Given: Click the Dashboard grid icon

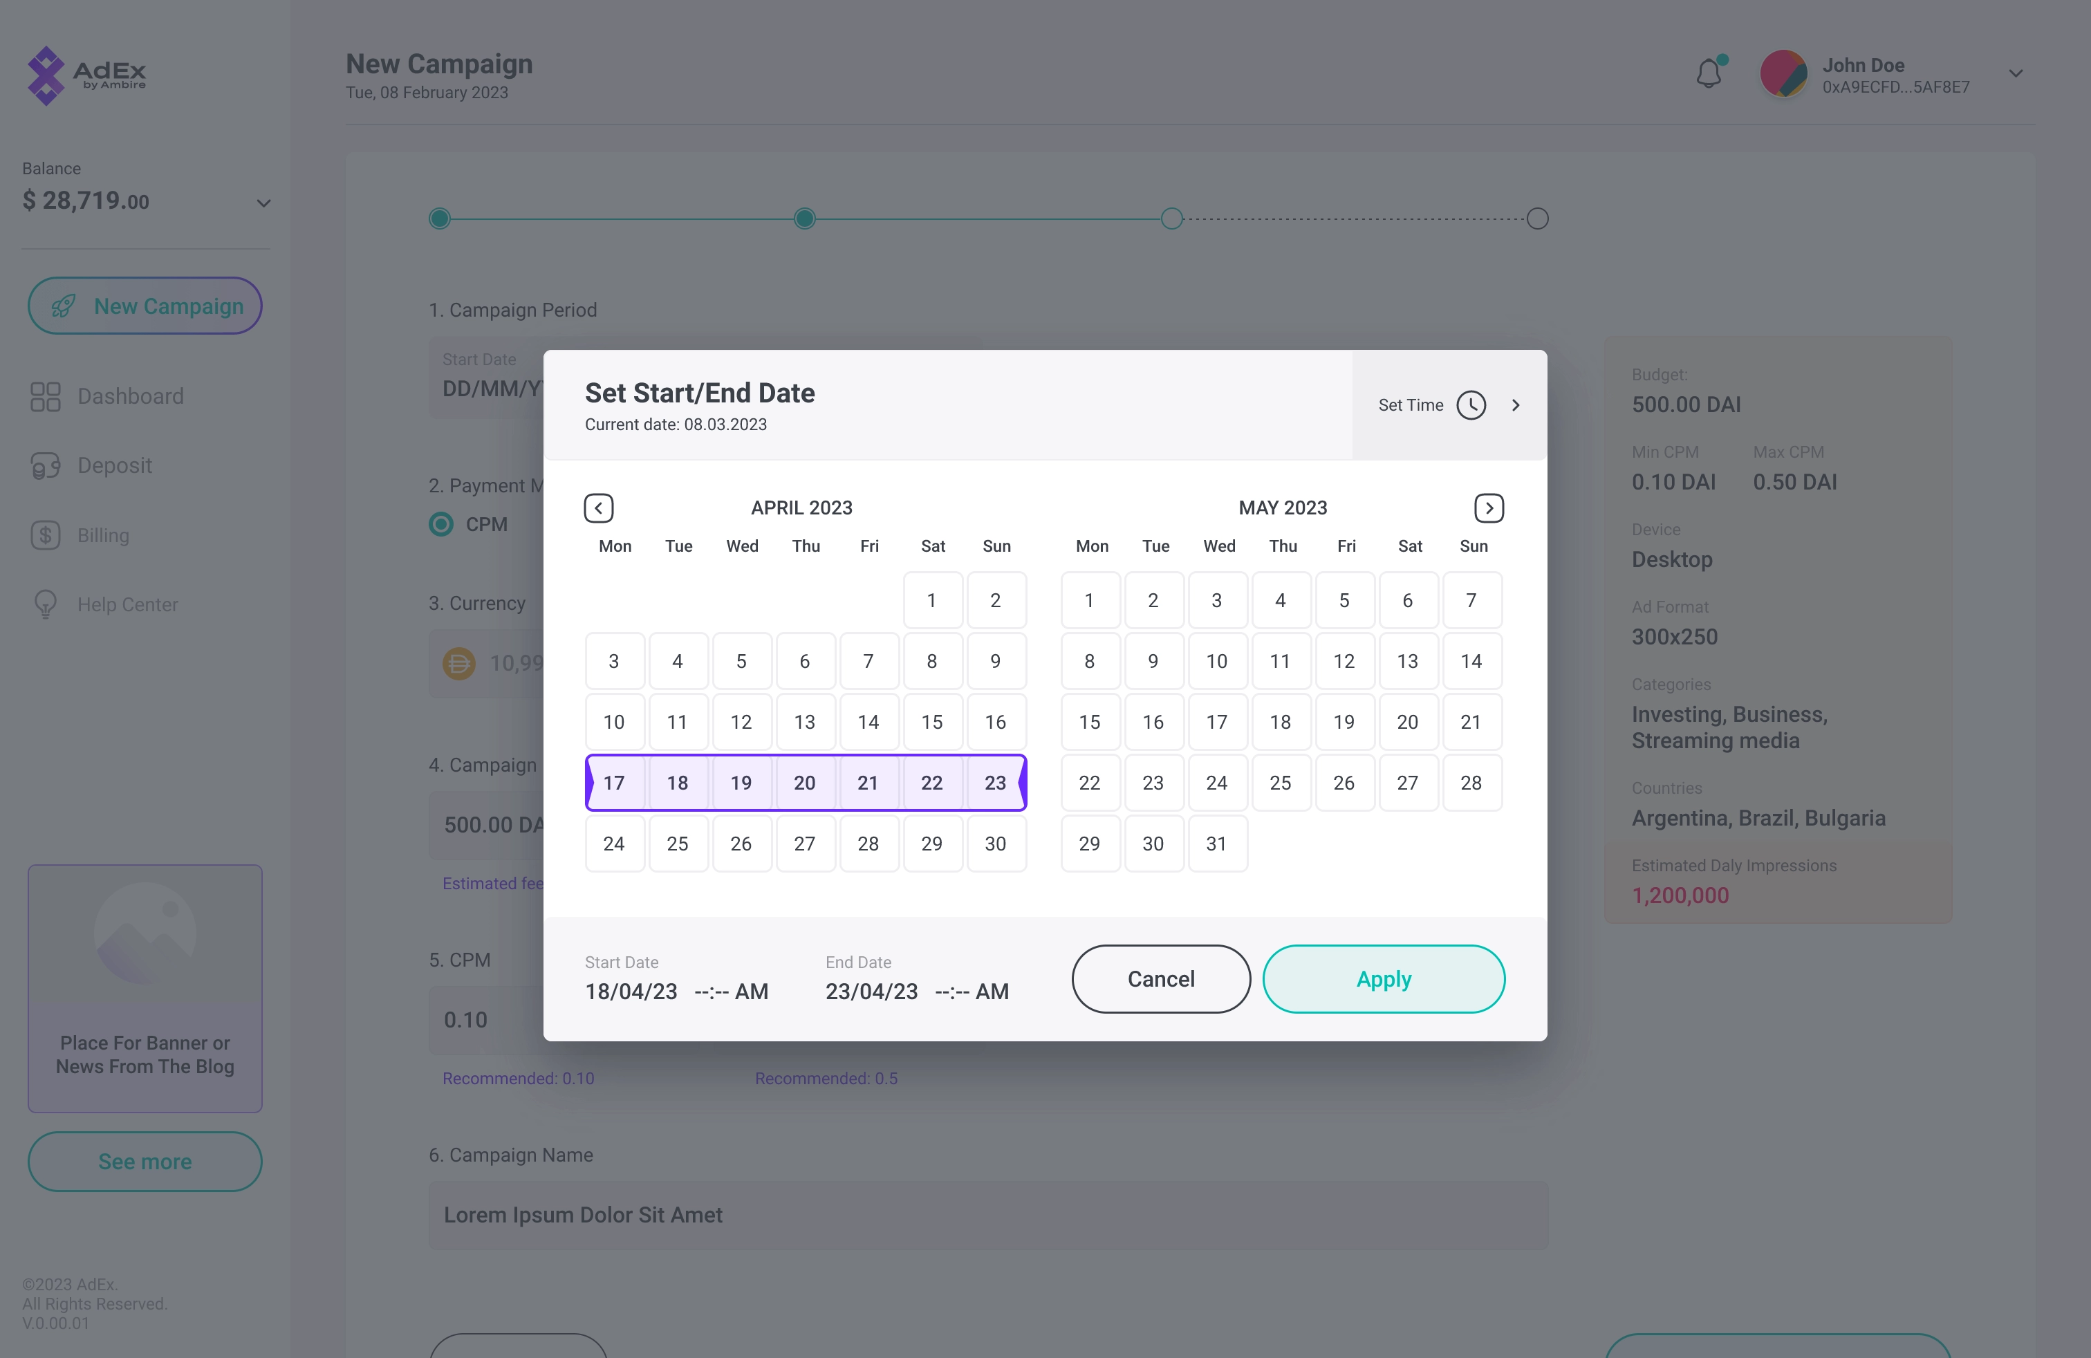Looking at the screenshot, I should 46,396.
